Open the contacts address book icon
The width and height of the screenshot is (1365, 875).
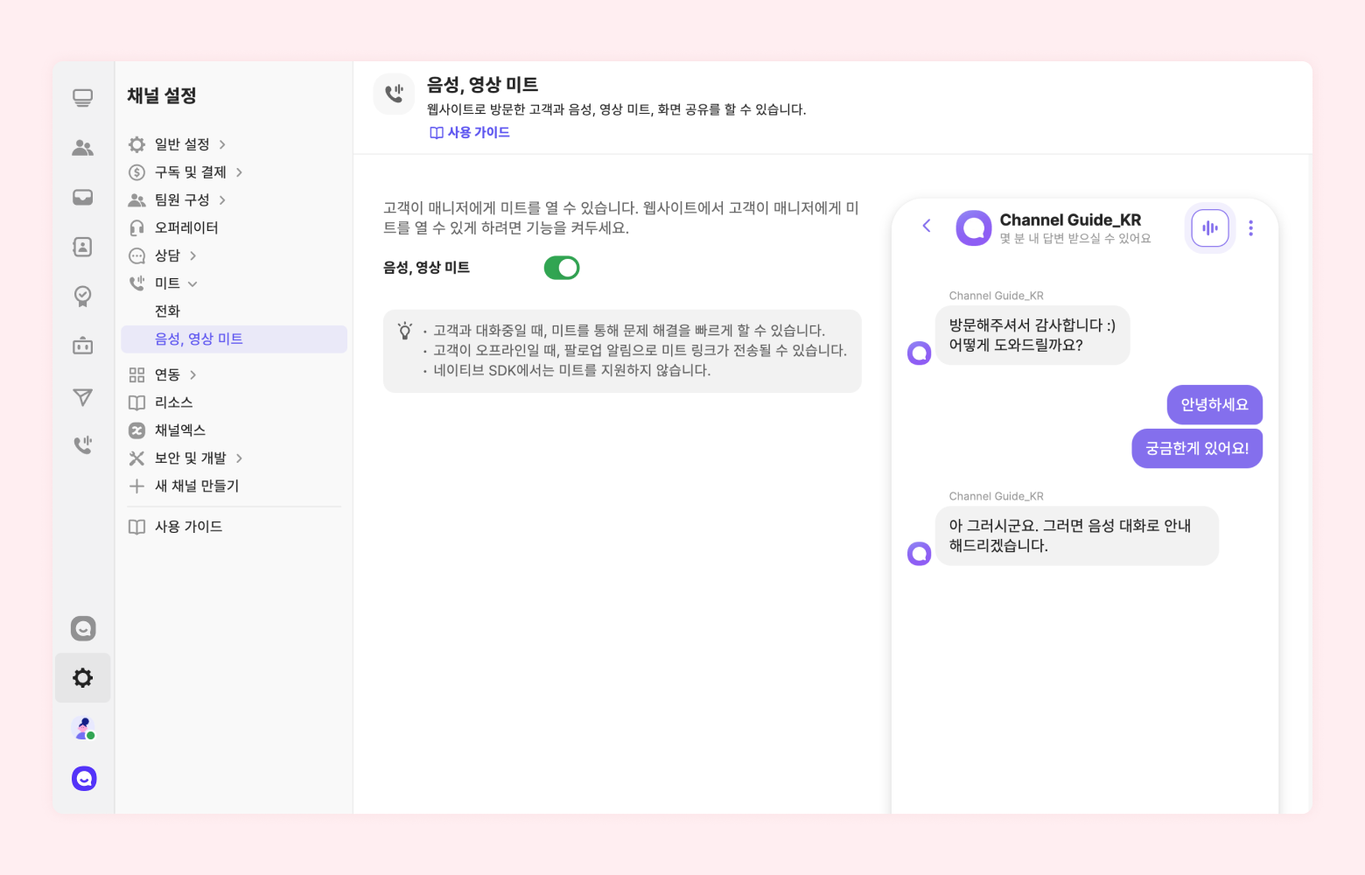pyautogui.click(x=83, y=247)
